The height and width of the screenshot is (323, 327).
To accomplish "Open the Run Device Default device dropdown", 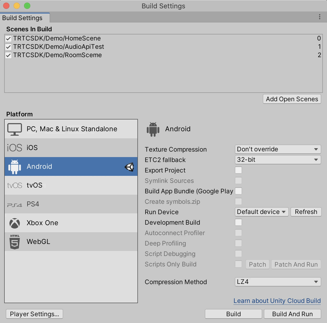I will pyautogui.click(x=262, y=212).
